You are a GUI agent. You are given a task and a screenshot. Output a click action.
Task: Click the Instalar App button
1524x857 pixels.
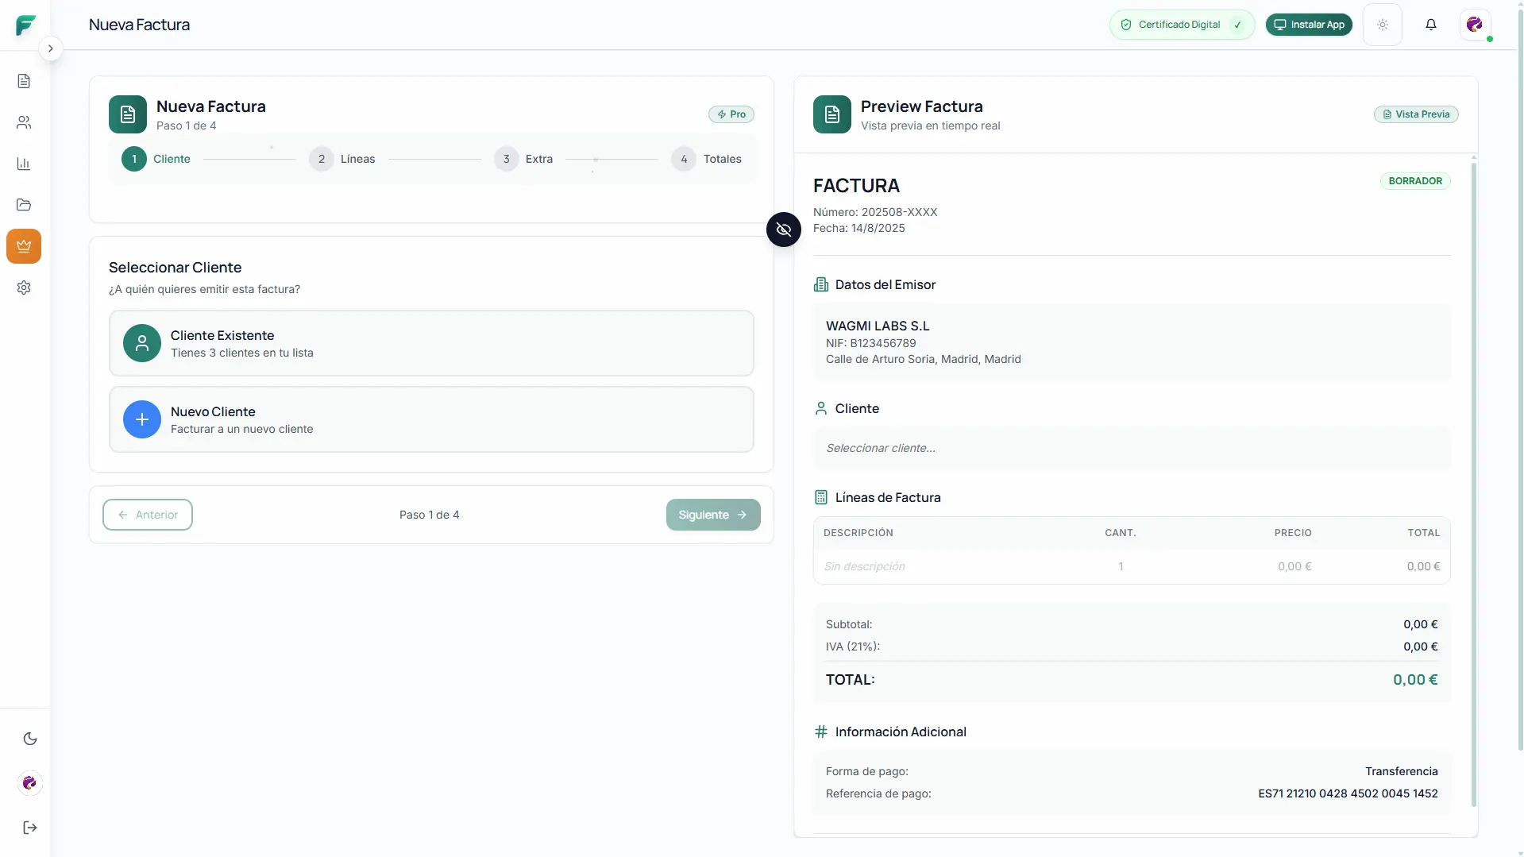[1308, 25]
